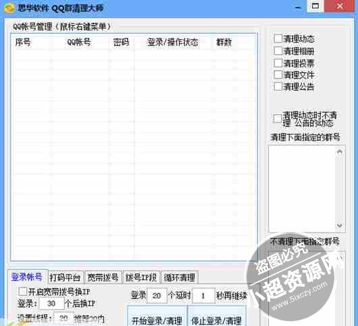Click scroll-up arrow of group number box
This screenshot has width=358, height=326.
click(x=340, y=152)
